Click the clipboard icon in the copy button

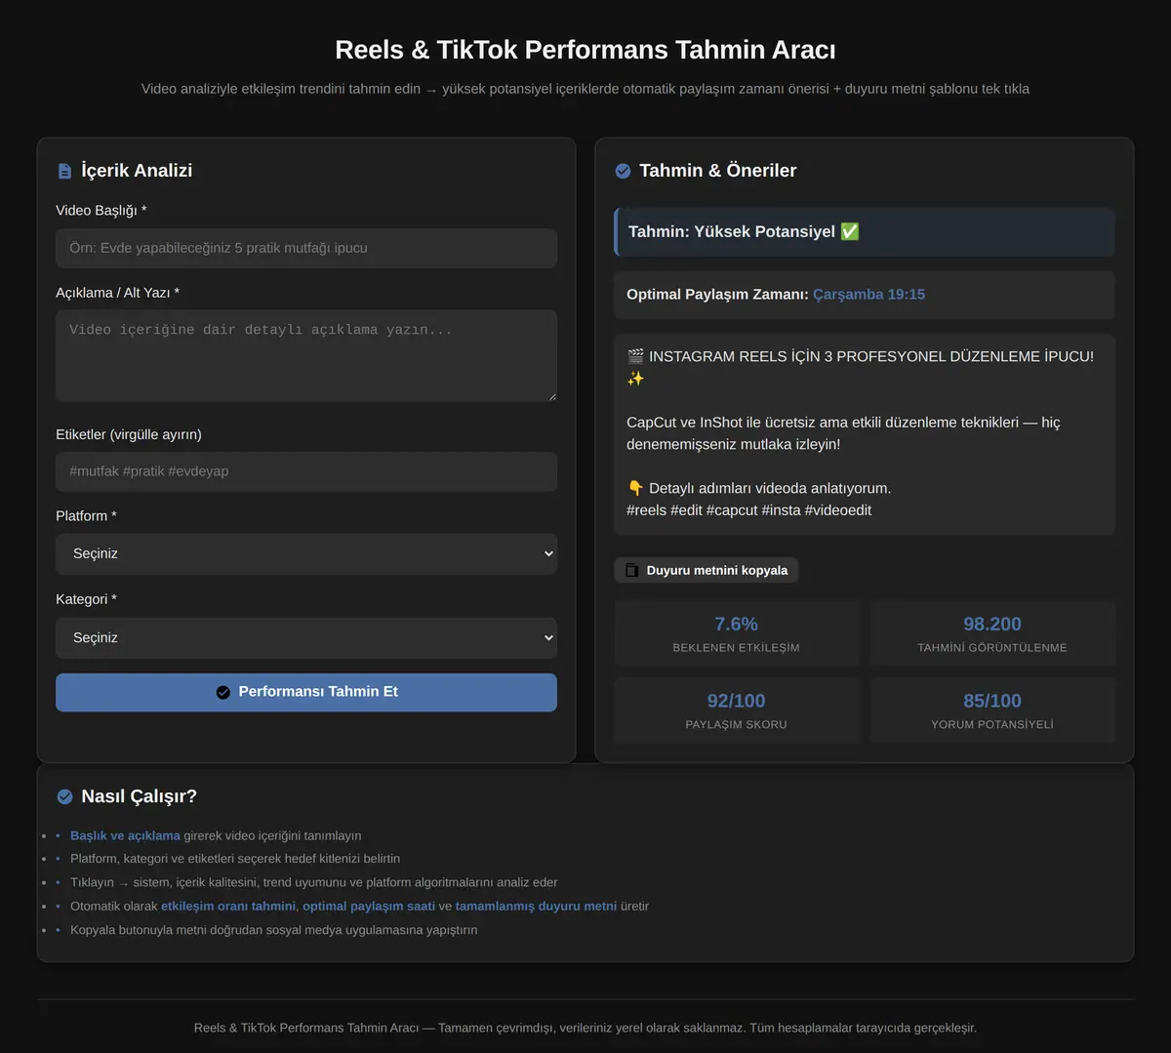click(x=632, y=570)
